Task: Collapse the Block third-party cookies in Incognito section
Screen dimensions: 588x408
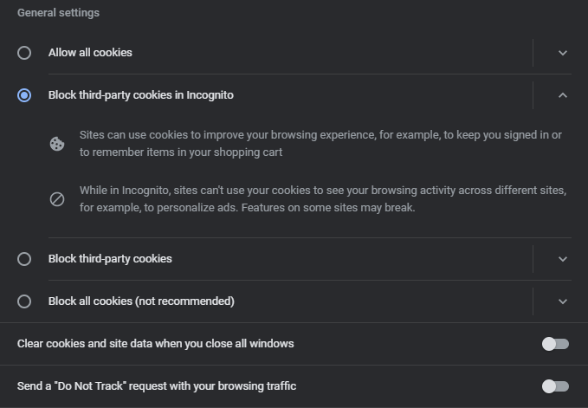Action: [x=563, y=95]
